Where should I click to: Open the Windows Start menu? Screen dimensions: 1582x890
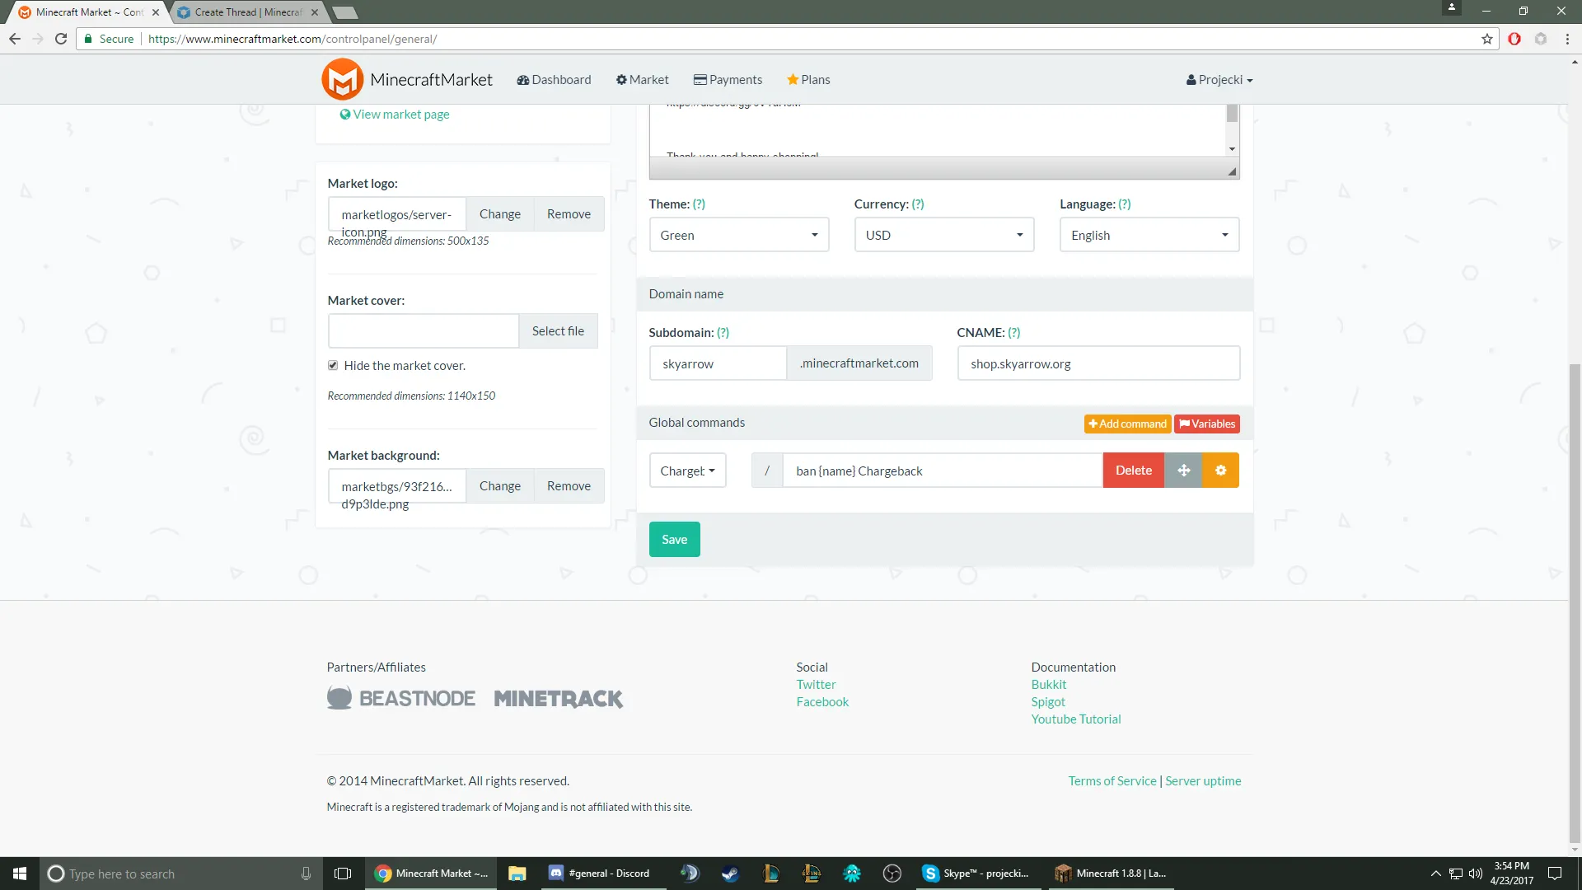[x=20, y=874]
